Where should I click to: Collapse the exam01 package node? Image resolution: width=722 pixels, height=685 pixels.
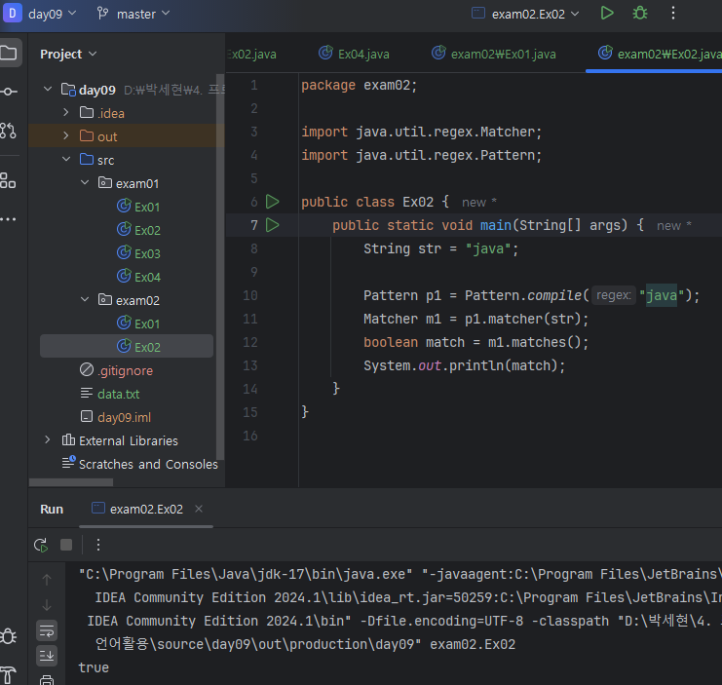pyautogui.click(x=85, y=183)
